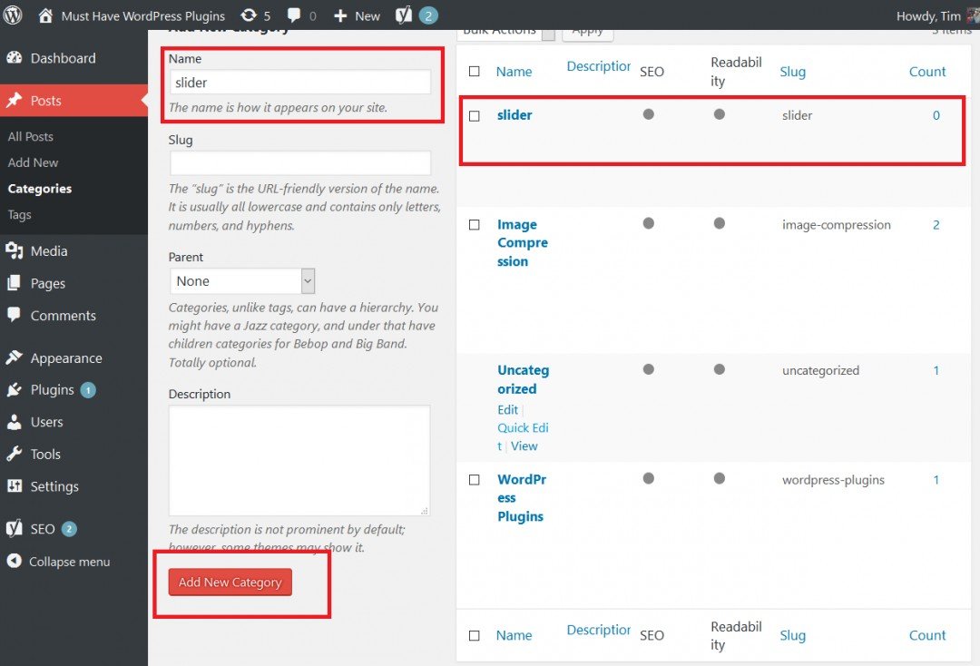Click count 2 for Image Compression
Image resolution: width=980 pixels, height=666 pixels.
(x=936, y=225)
